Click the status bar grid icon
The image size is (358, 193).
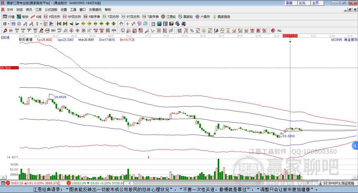[3, 183]
